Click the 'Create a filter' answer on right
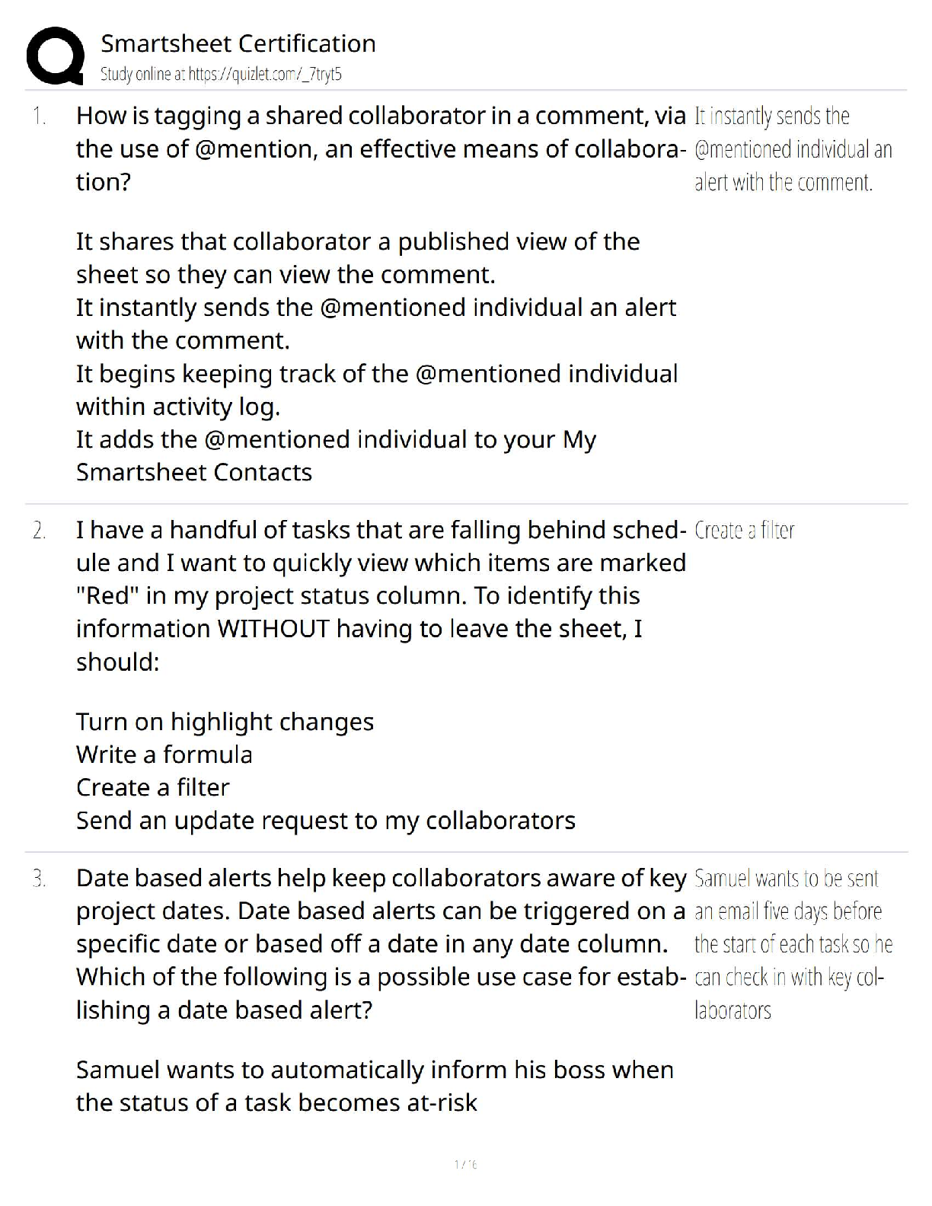This screenshot has height=1206, width=932. coord(744,531)
